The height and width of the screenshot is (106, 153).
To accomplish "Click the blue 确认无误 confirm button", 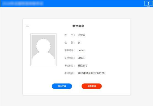I will [62, 86].
